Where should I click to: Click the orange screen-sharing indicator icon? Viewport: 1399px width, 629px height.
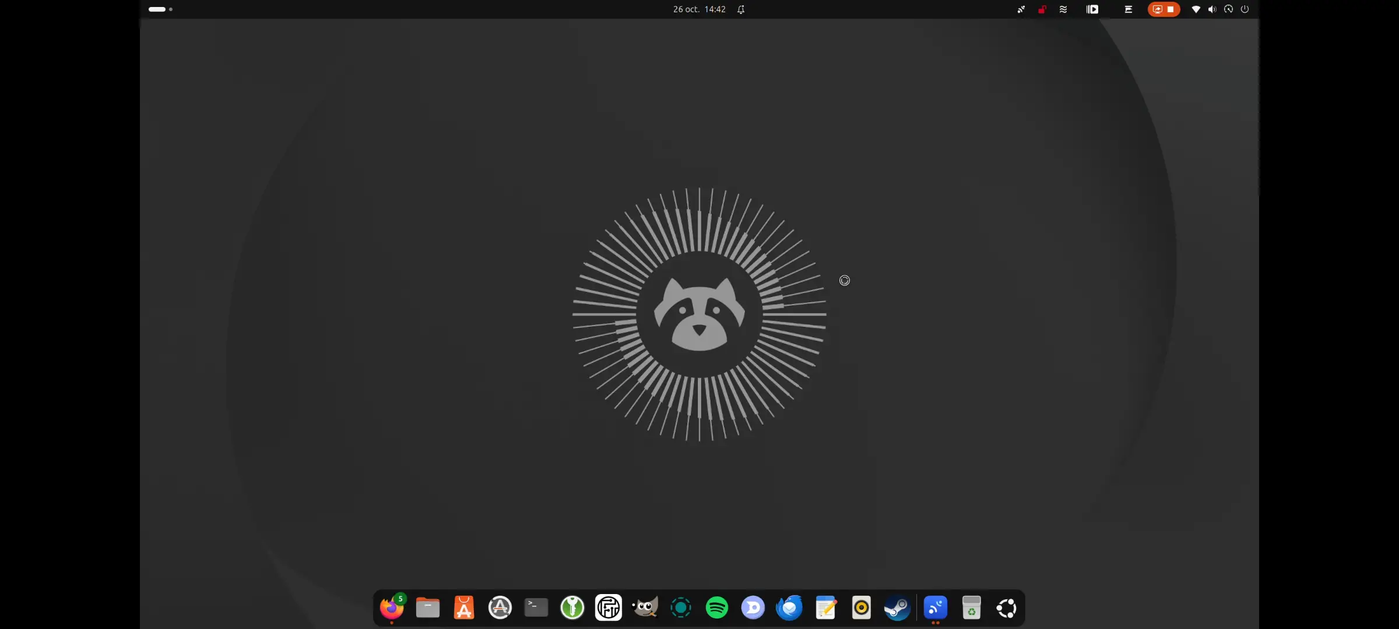[1158, 9]
